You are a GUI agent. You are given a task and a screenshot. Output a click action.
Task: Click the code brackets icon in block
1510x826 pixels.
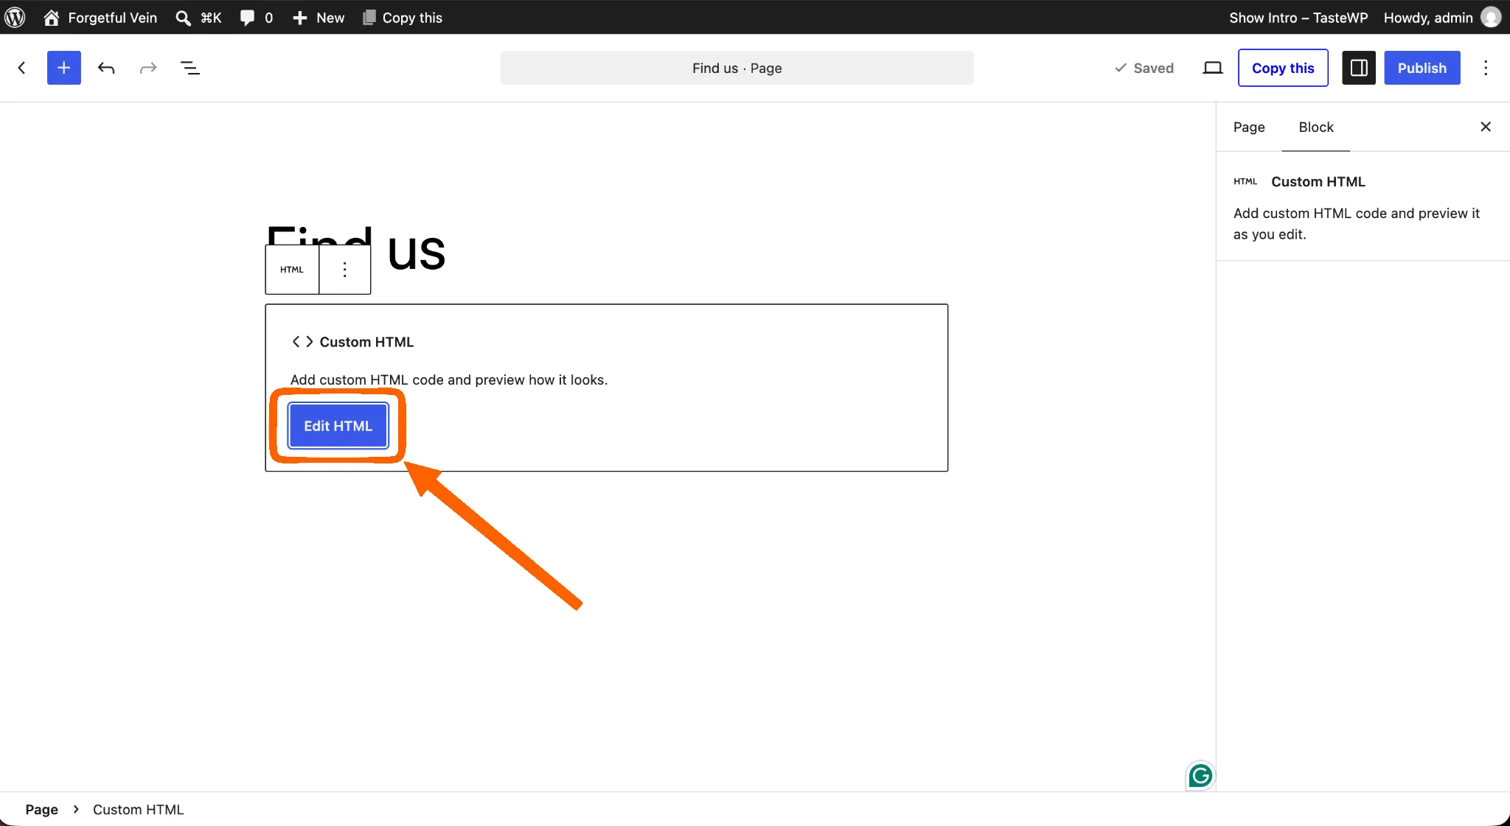coord(302,342)
